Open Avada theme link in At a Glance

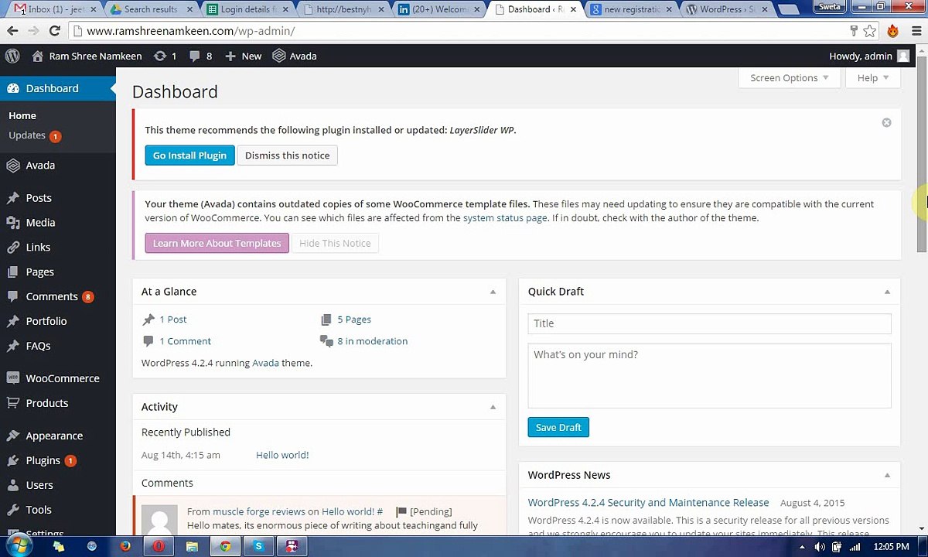point(265,363)
